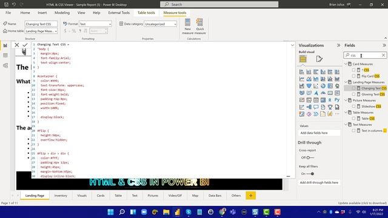Select the Table visual icon

click(x=316, y=100)
